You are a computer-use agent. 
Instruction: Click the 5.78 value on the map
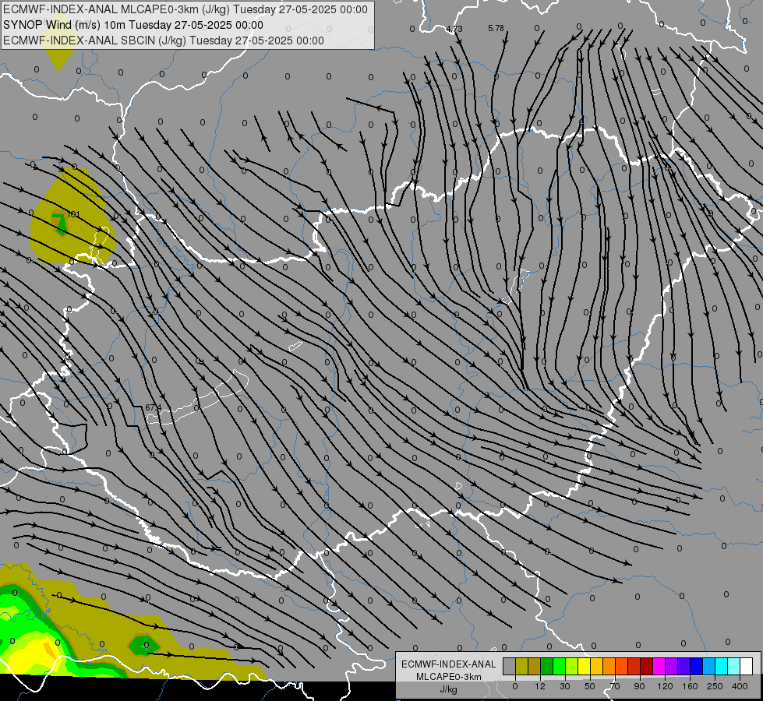click(x=496, y=28)
